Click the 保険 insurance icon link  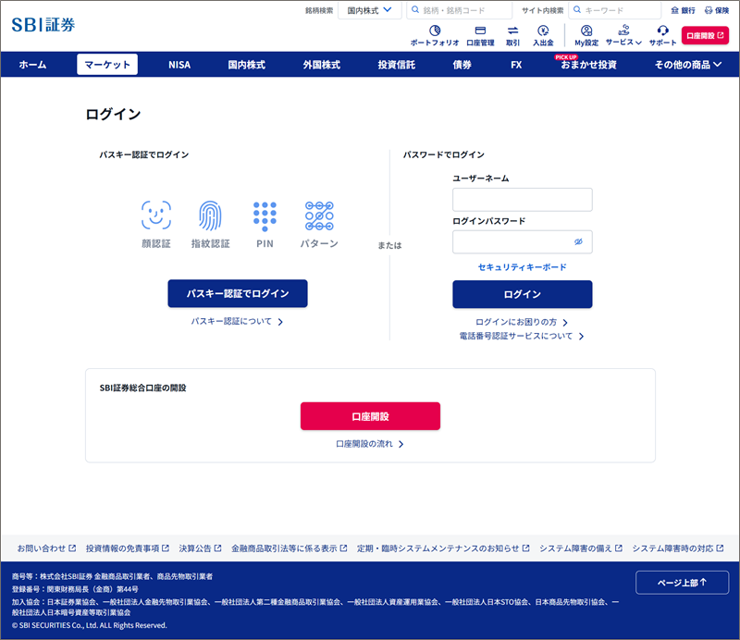(717, 10)
